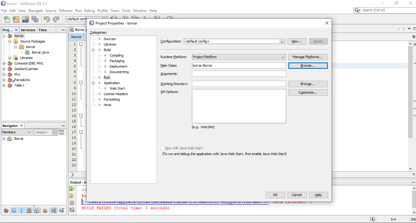Image resolution: width=416 pixels, height=223 pixels.
Task: Close the Projects tab
Action: pyautogui.click(x=16, y=30)
